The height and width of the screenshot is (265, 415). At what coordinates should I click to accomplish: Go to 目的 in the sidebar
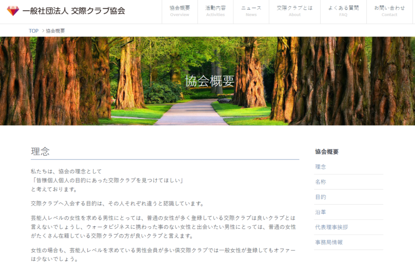(x=320, y=197)
